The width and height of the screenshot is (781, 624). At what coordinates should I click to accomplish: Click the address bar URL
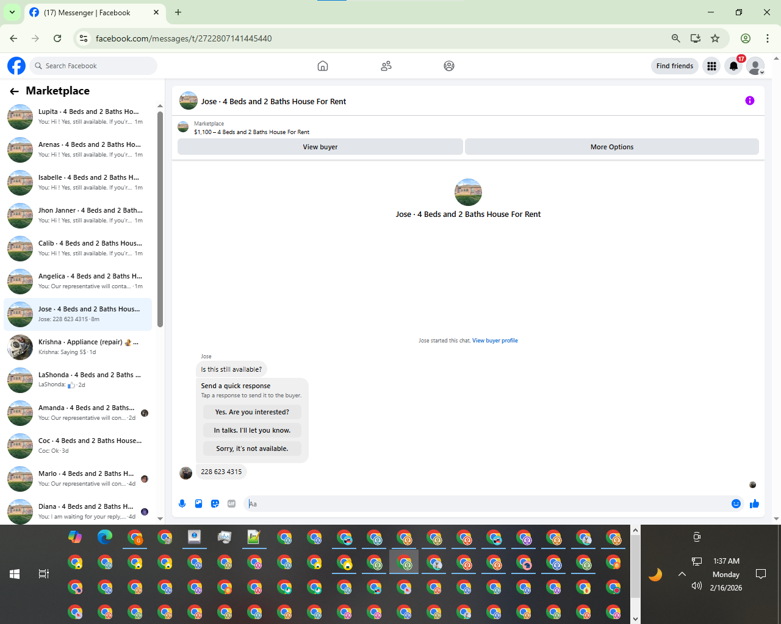click(x=184, y=38)
